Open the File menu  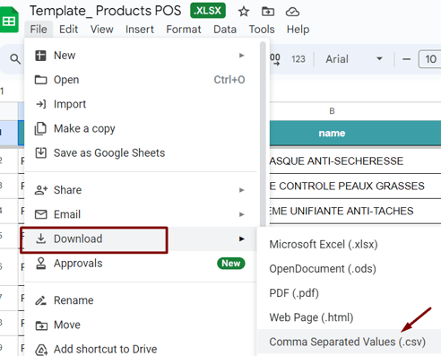pos(39,30)
